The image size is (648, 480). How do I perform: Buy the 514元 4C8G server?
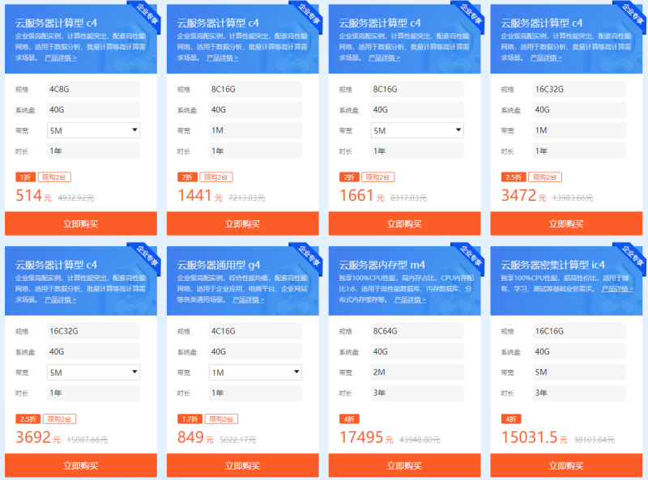pos(81,223)
